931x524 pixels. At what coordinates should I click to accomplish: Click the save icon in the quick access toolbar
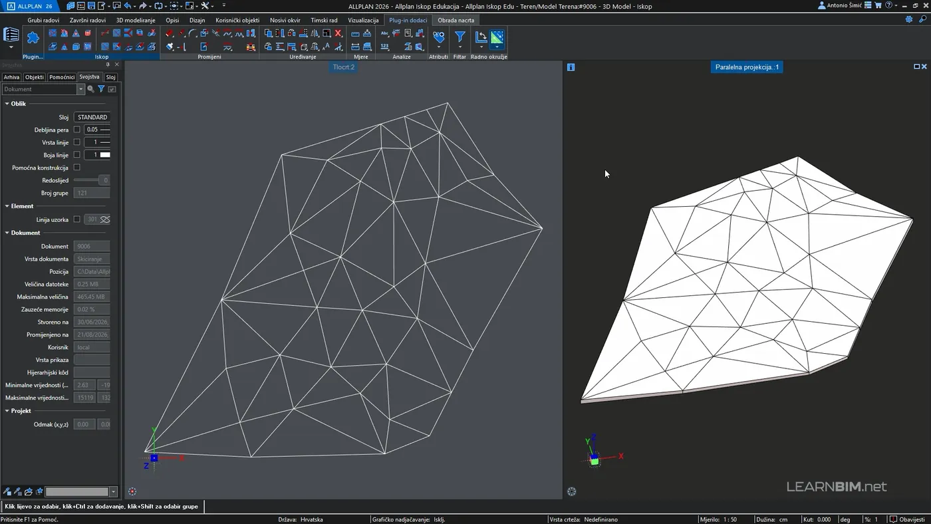(90, 6)
